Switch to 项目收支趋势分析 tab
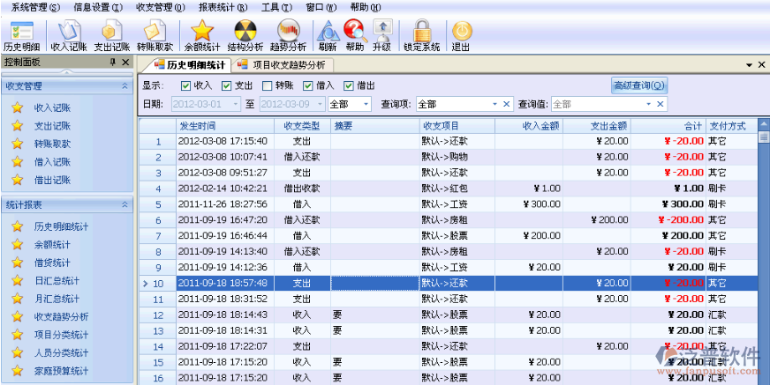The width and height of the screenshot is (770, 385). click(281, 65)
